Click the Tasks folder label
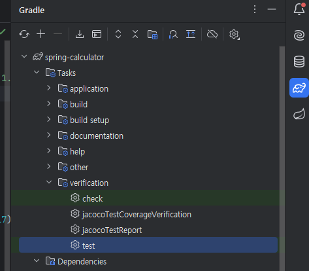Image resolution: width=309 pixels, height=271 pixels. (67, 73)
